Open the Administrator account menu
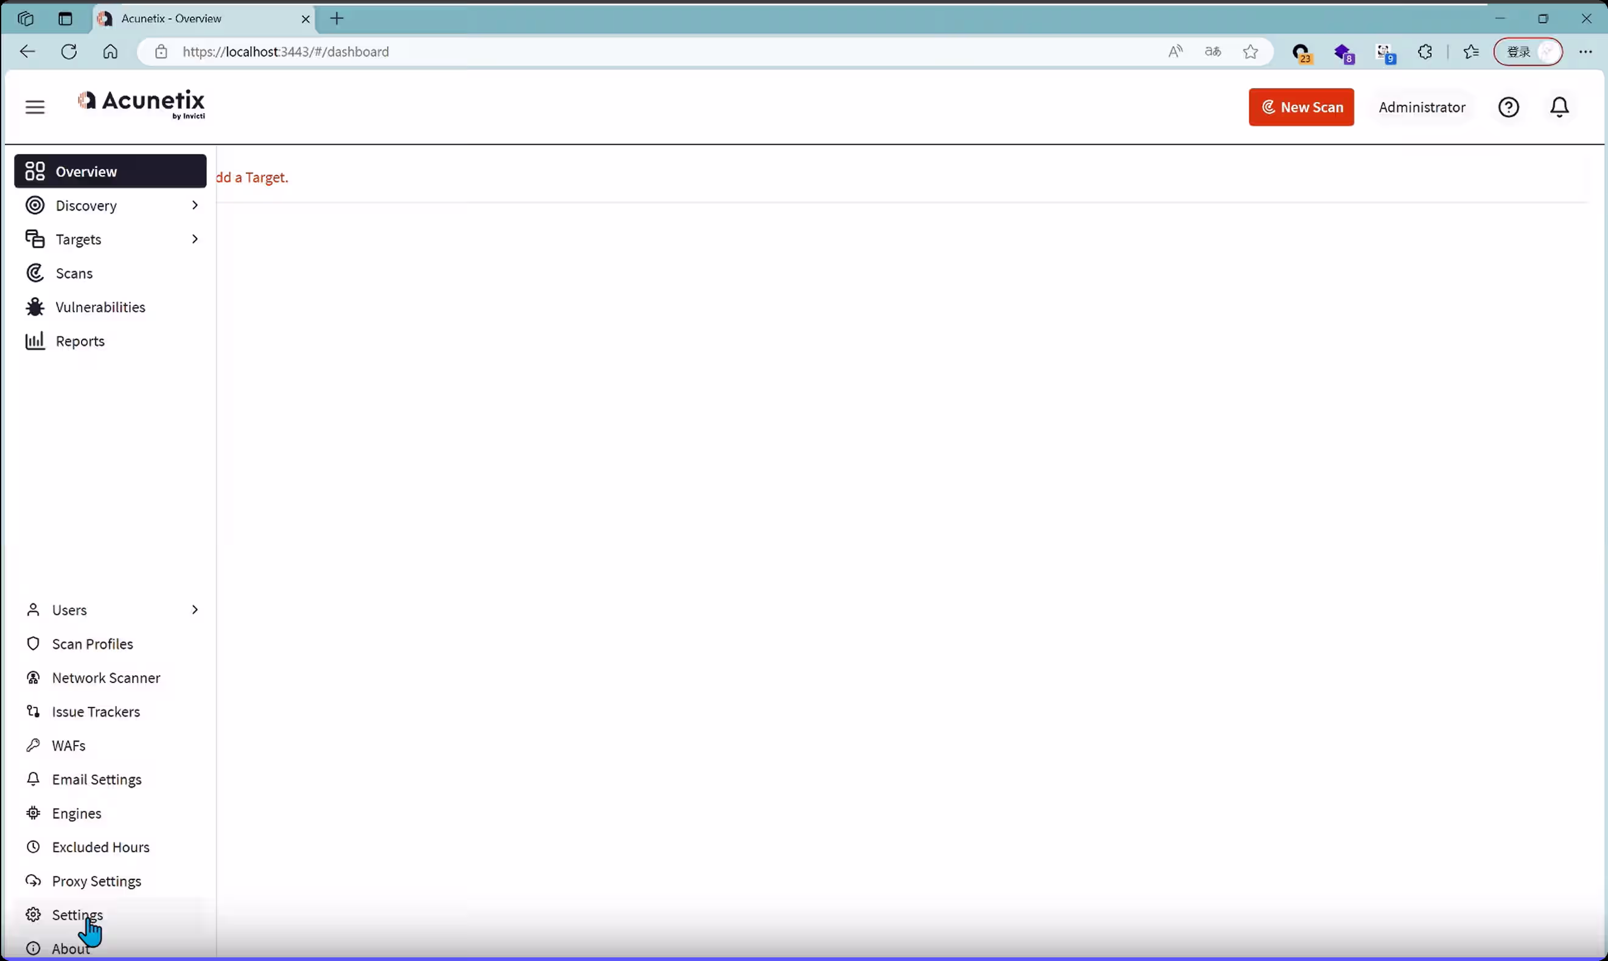This screenshot has height=961, width=1608. [x=1421, y=107]
